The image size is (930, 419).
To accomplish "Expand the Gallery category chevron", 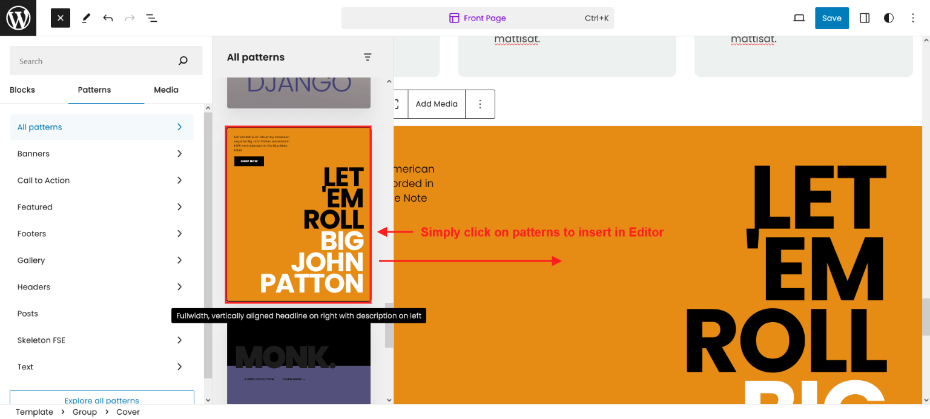I will pos(179,260).
